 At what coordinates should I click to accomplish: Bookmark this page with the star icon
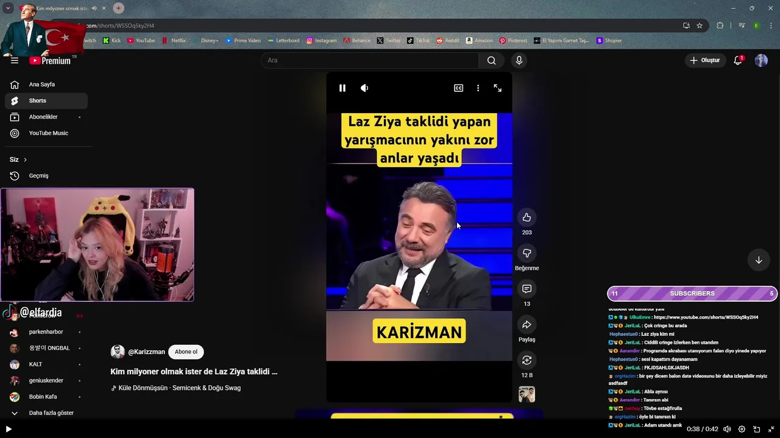(700, 26)
